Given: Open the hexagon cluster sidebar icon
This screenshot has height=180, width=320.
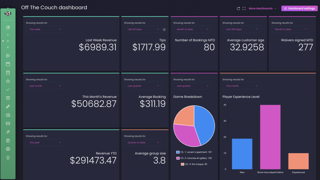Looking at the screenshot, I should tap(8, 56).
